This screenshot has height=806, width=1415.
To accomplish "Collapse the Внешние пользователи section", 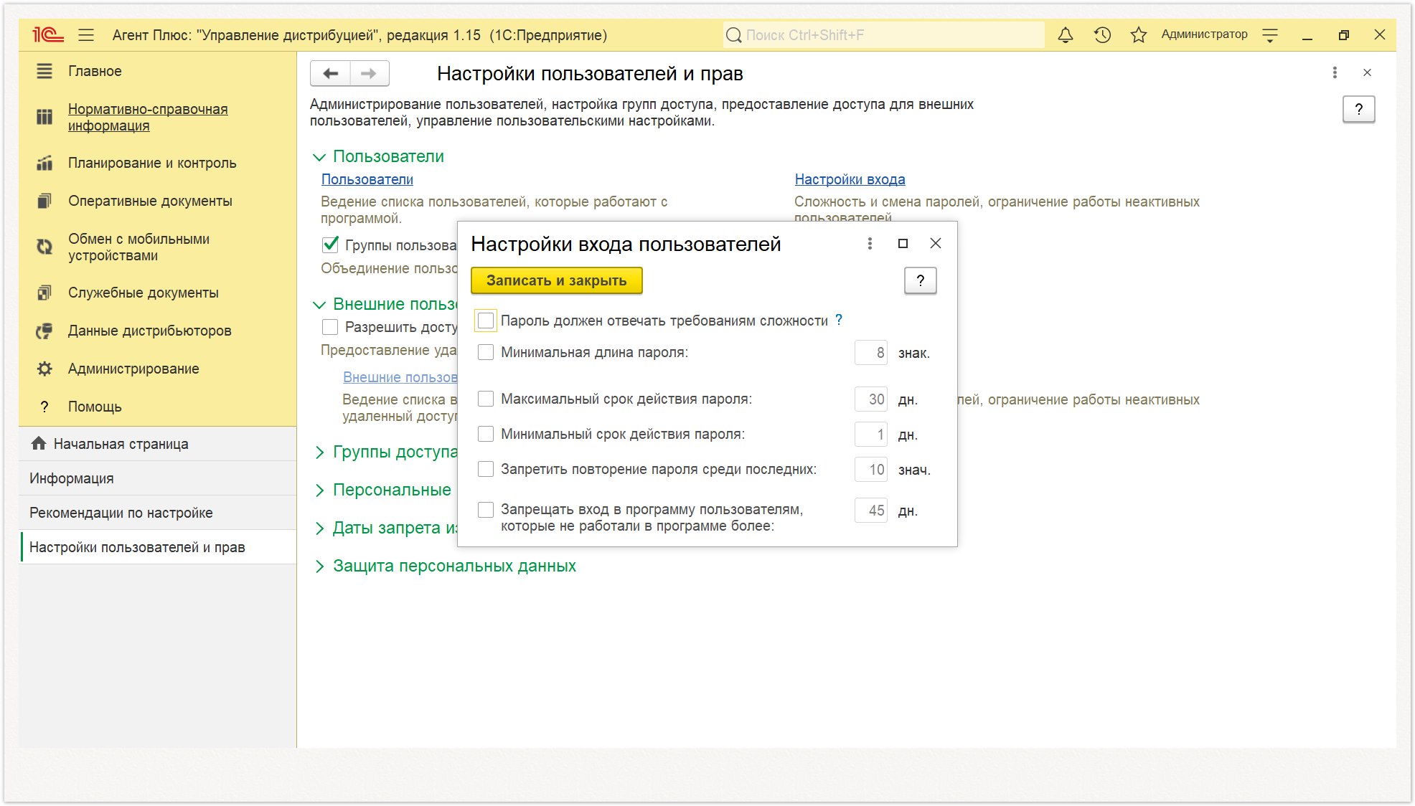I will pyautogui.click(x=319, y=305).
